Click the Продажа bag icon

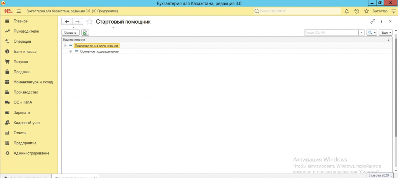[7, 72]
